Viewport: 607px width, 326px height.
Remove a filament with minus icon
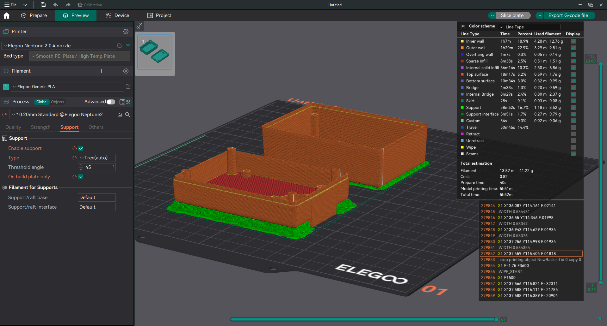111,71
